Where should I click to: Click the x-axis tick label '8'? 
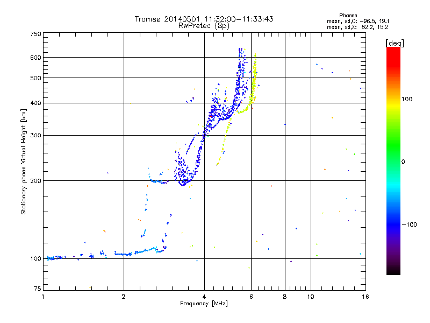pos(285,297)
